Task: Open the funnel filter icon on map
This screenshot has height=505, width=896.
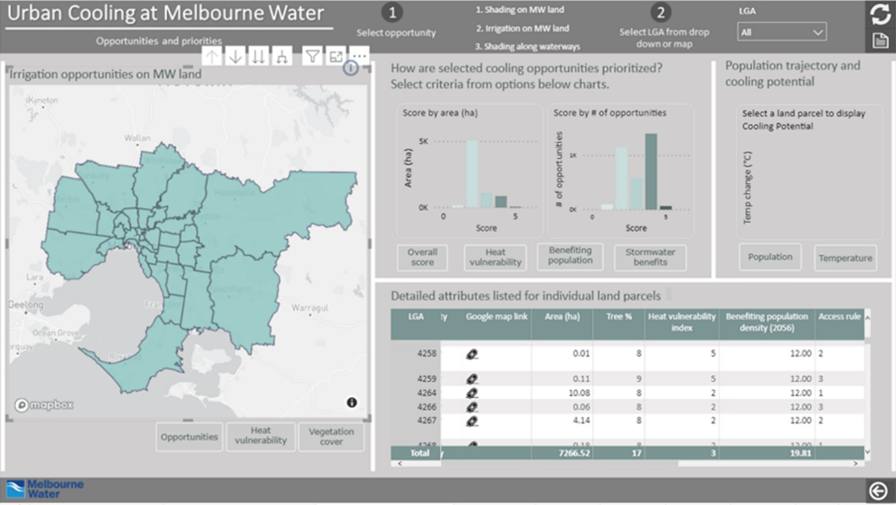Action: click(x=313, y=57)
